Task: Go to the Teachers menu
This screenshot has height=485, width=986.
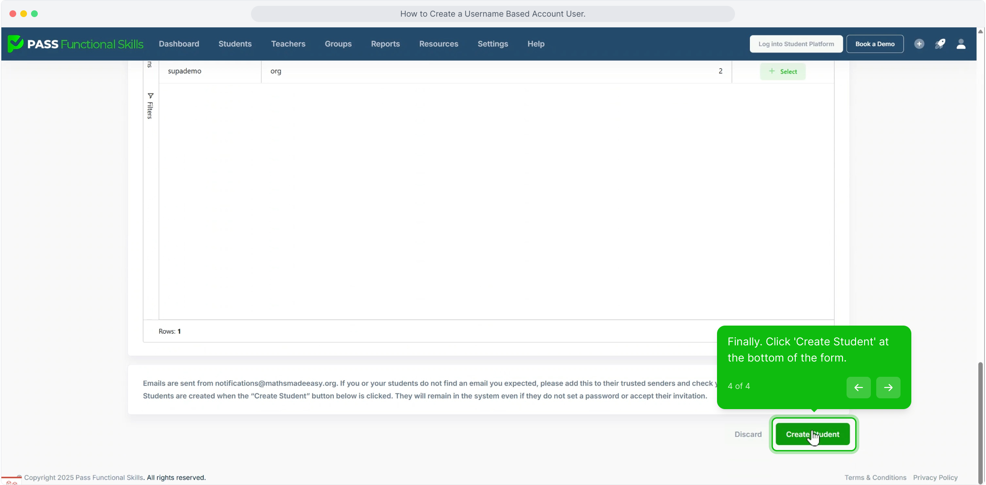Action: 288,44
